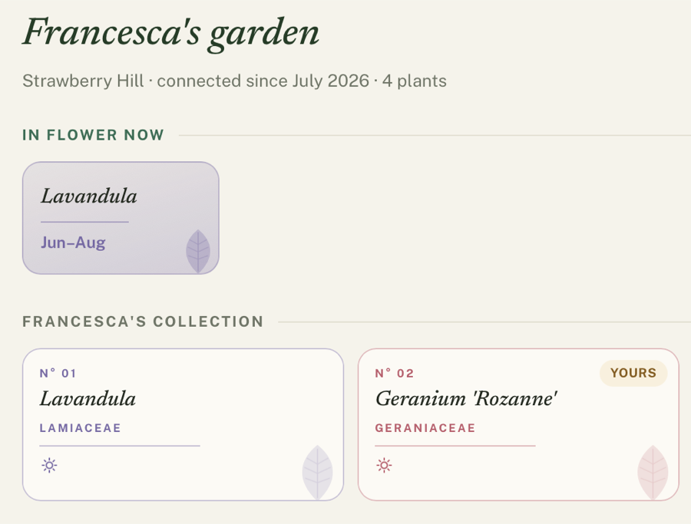Screen dimensions: 691x524
Task: Click the Geranium 'Rozanne' plant name
Action: pos(466,399)
